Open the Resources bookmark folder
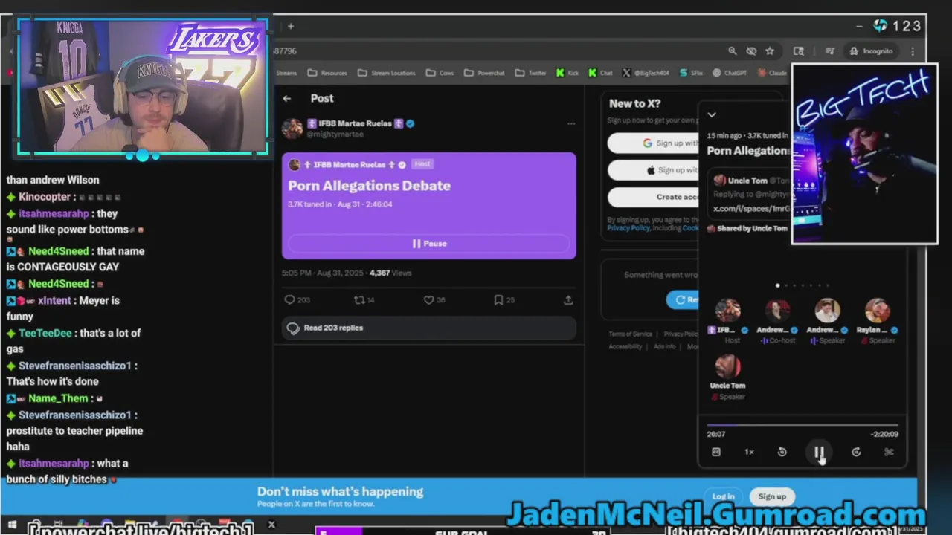The width and height of the screenshot is (952, 535). [327, 73]
